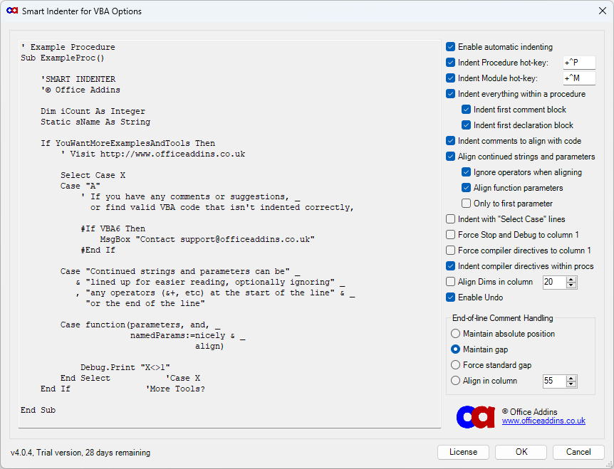Select the Align in column radio button
Image resolution: width=614 pixels, height=469 pixels.
(456, 381)
